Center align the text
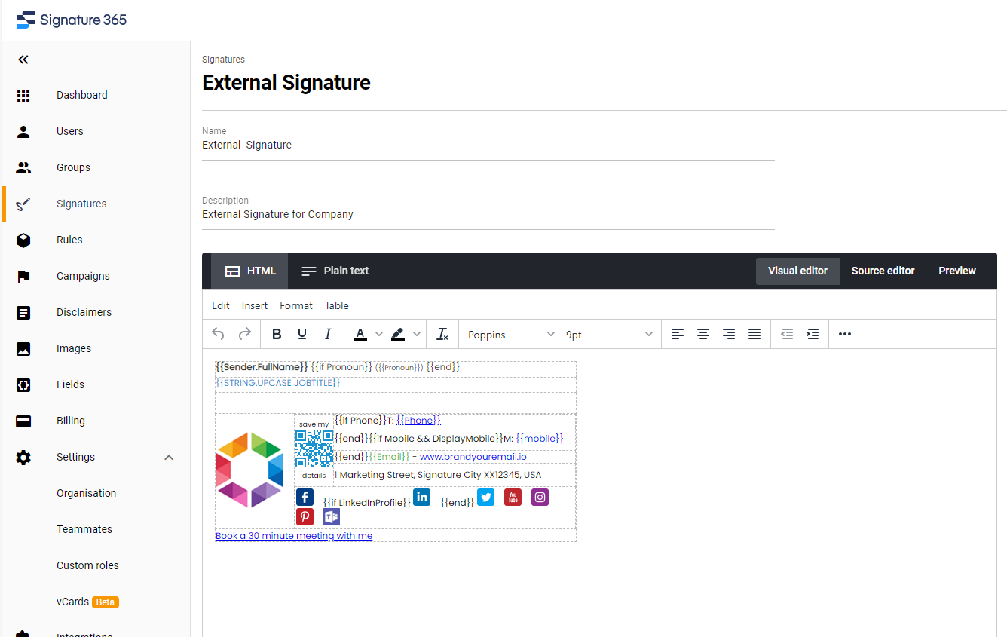This screenshot has width=1007, height=637. coord(703,334)
